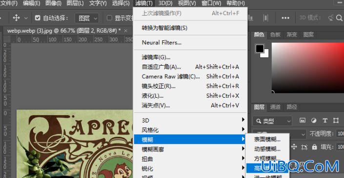The image size is (344, 178).
Task: Open the 帮助(H) menu
Action: (x=236, y=3)
